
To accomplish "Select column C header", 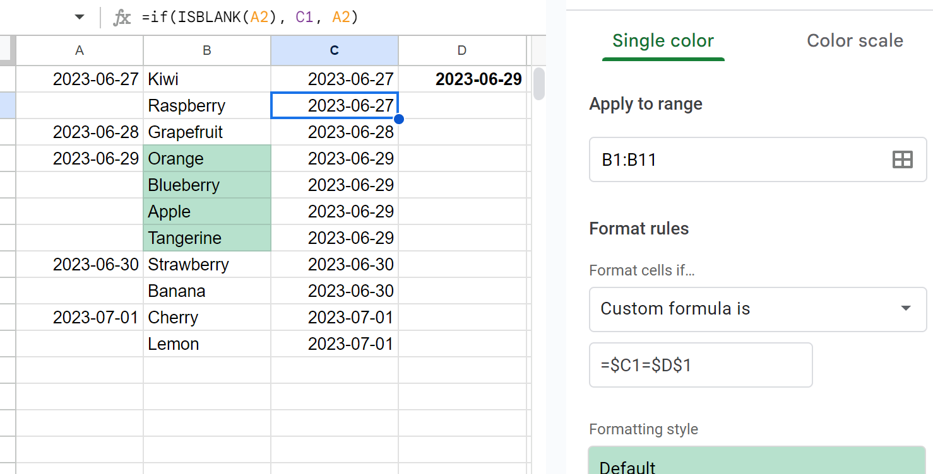I will click(x=335, y=50).
